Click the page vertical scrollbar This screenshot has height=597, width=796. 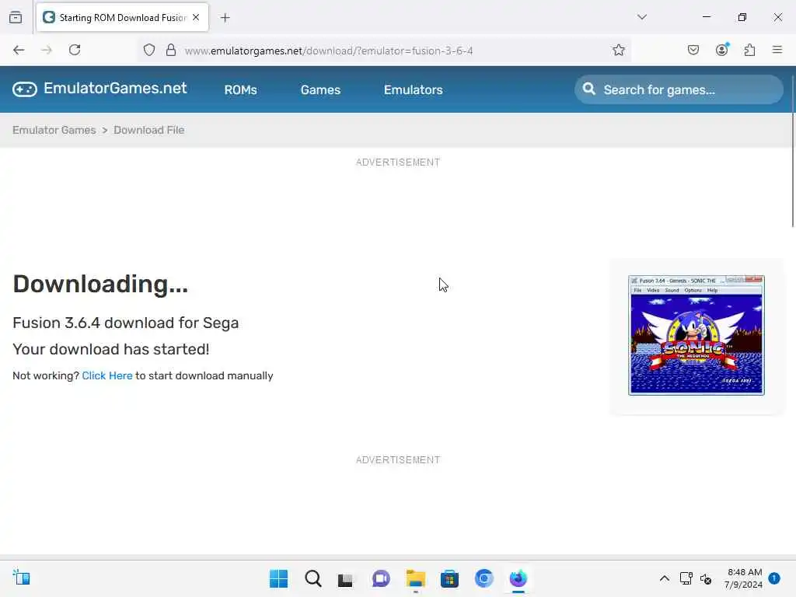click(792, 152)
